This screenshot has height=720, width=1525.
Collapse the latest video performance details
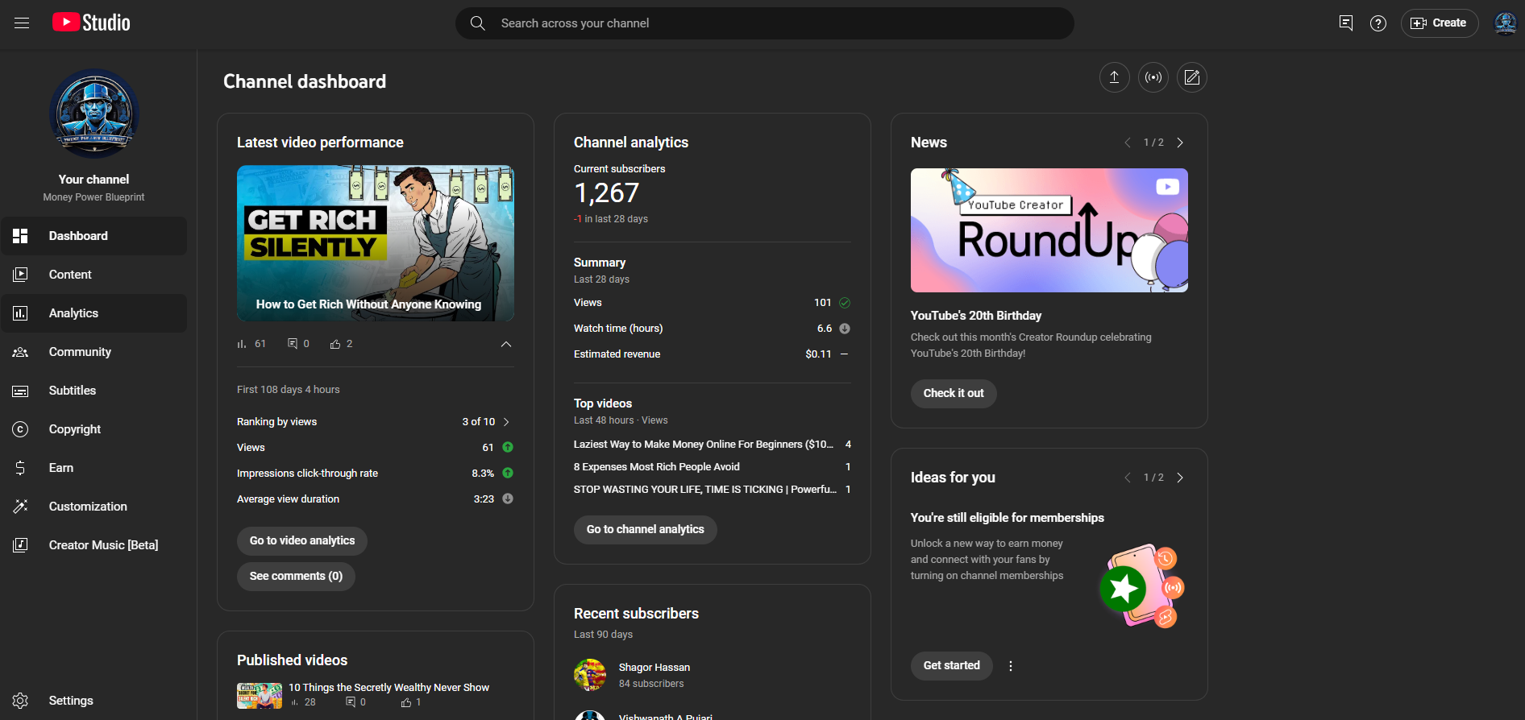[x=506, y=344]
